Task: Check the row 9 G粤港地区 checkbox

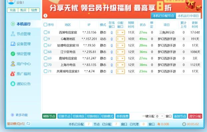Action: (x=45, y=39)
